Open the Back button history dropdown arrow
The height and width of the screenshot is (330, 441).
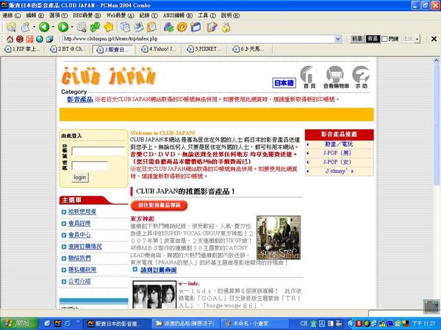pos(53,27)
